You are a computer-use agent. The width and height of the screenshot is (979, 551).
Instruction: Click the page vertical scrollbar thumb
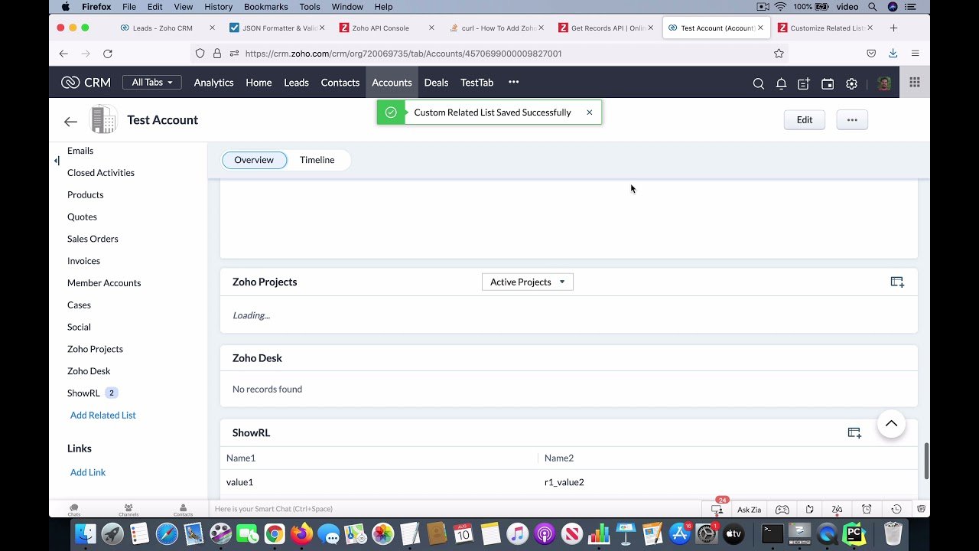coord(926,461)
